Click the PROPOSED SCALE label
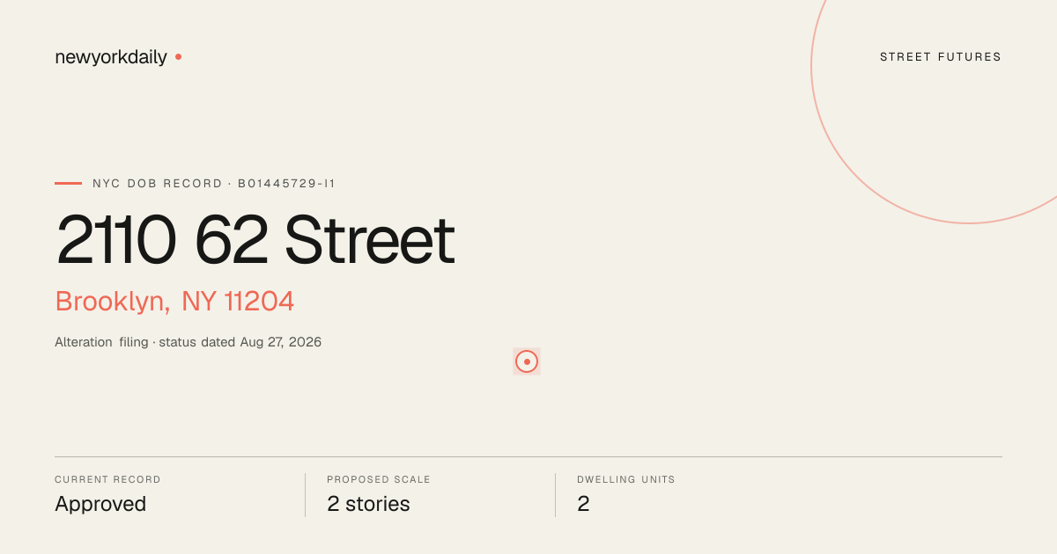 point(379,480)
